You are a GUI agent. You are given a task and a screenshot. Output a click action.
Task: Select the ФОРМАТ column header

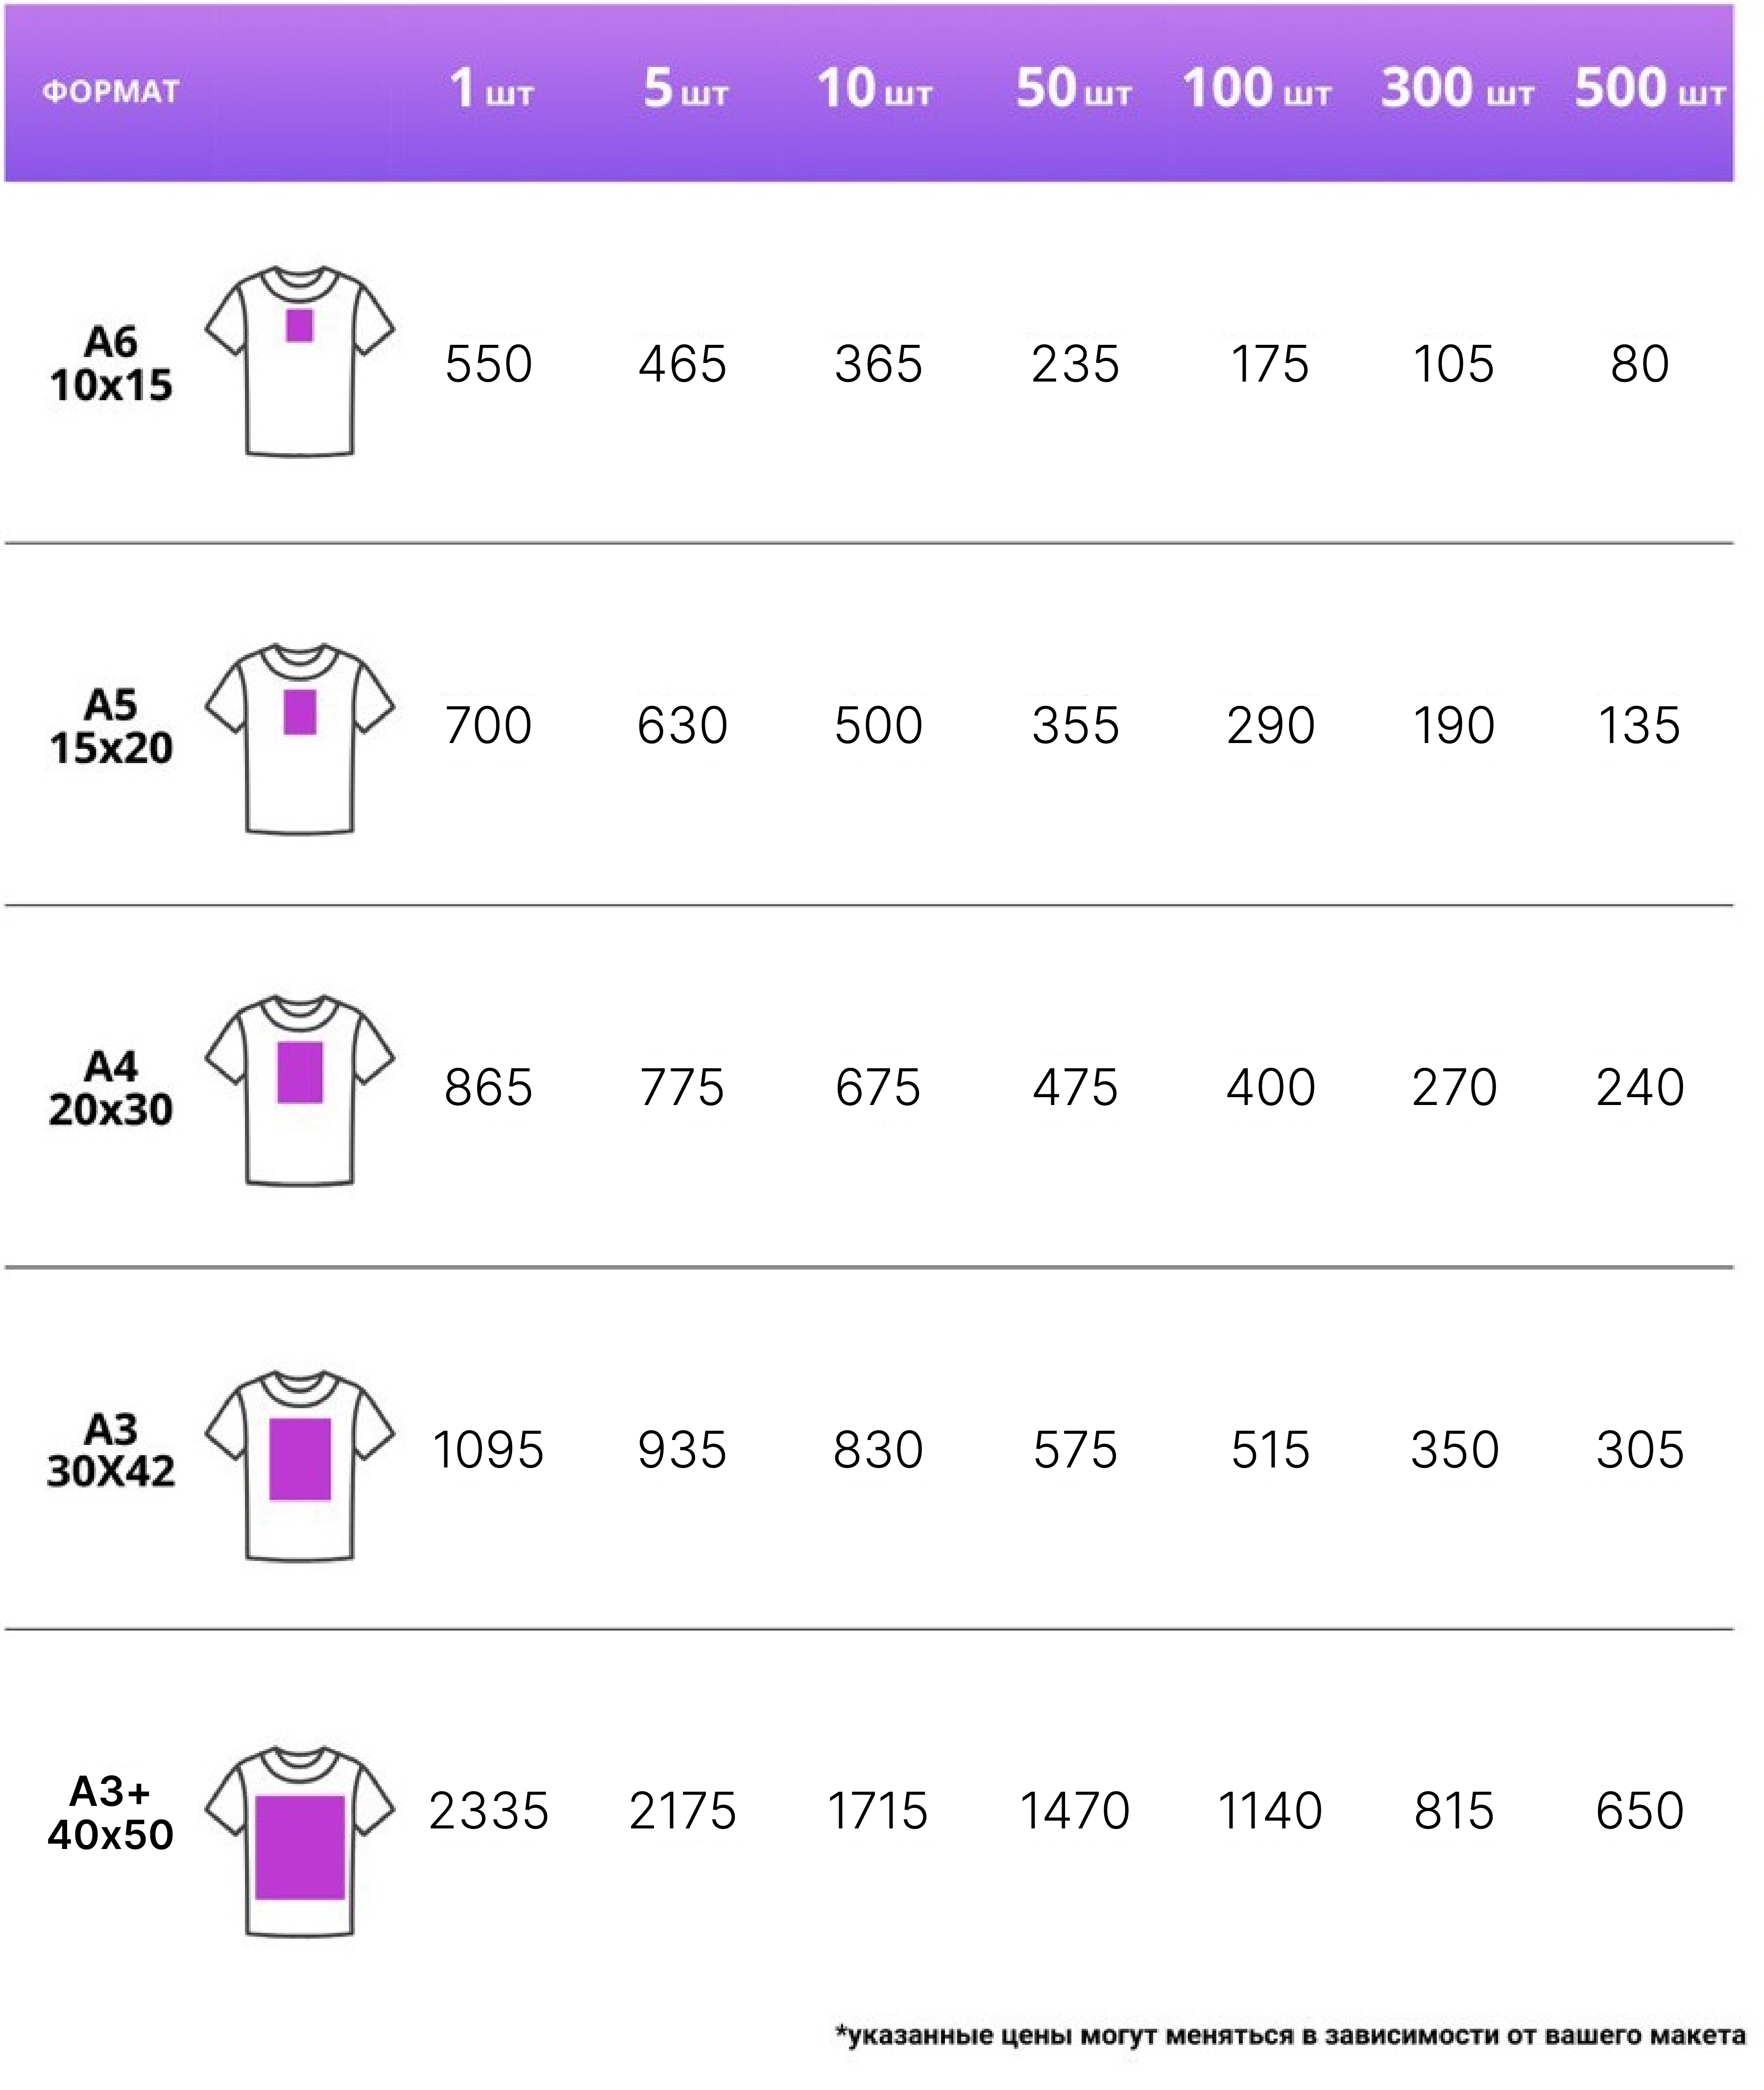pos(111,92)
